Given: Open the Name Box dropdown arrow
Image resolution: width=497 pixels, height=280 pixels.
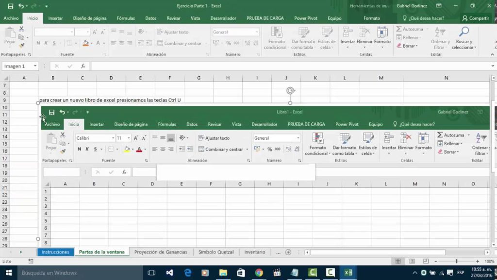Looking at the screenshot, I should point(35,66).
